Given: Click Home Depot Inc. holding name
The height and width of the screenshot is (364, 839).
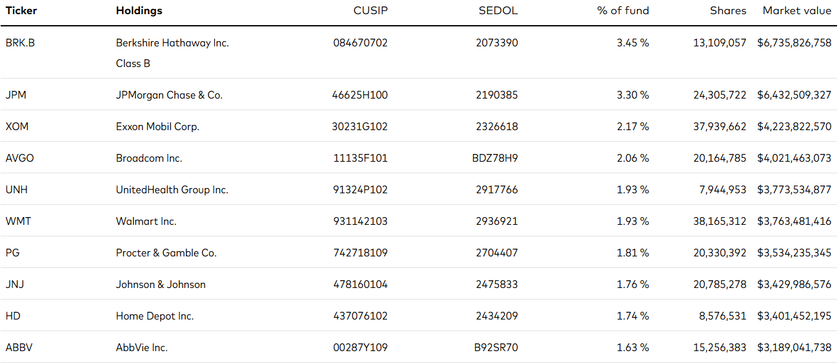Looking at the screenshot, I should click(x=155, y=316).
